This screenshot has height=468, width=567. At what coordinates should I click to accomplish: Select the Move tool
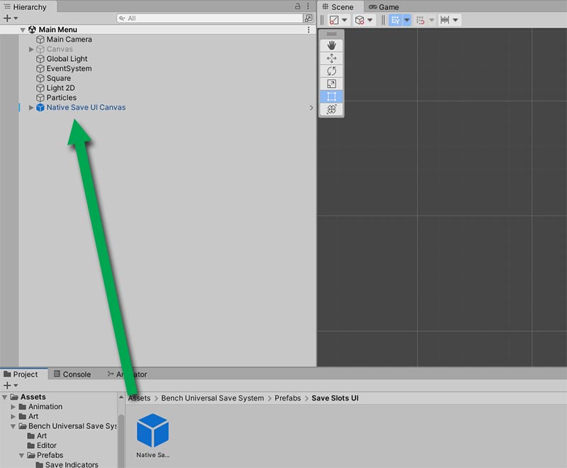(x=331, y=58)
